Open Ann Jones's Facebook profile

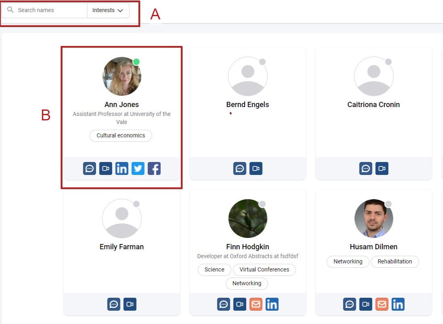point(154,168)
